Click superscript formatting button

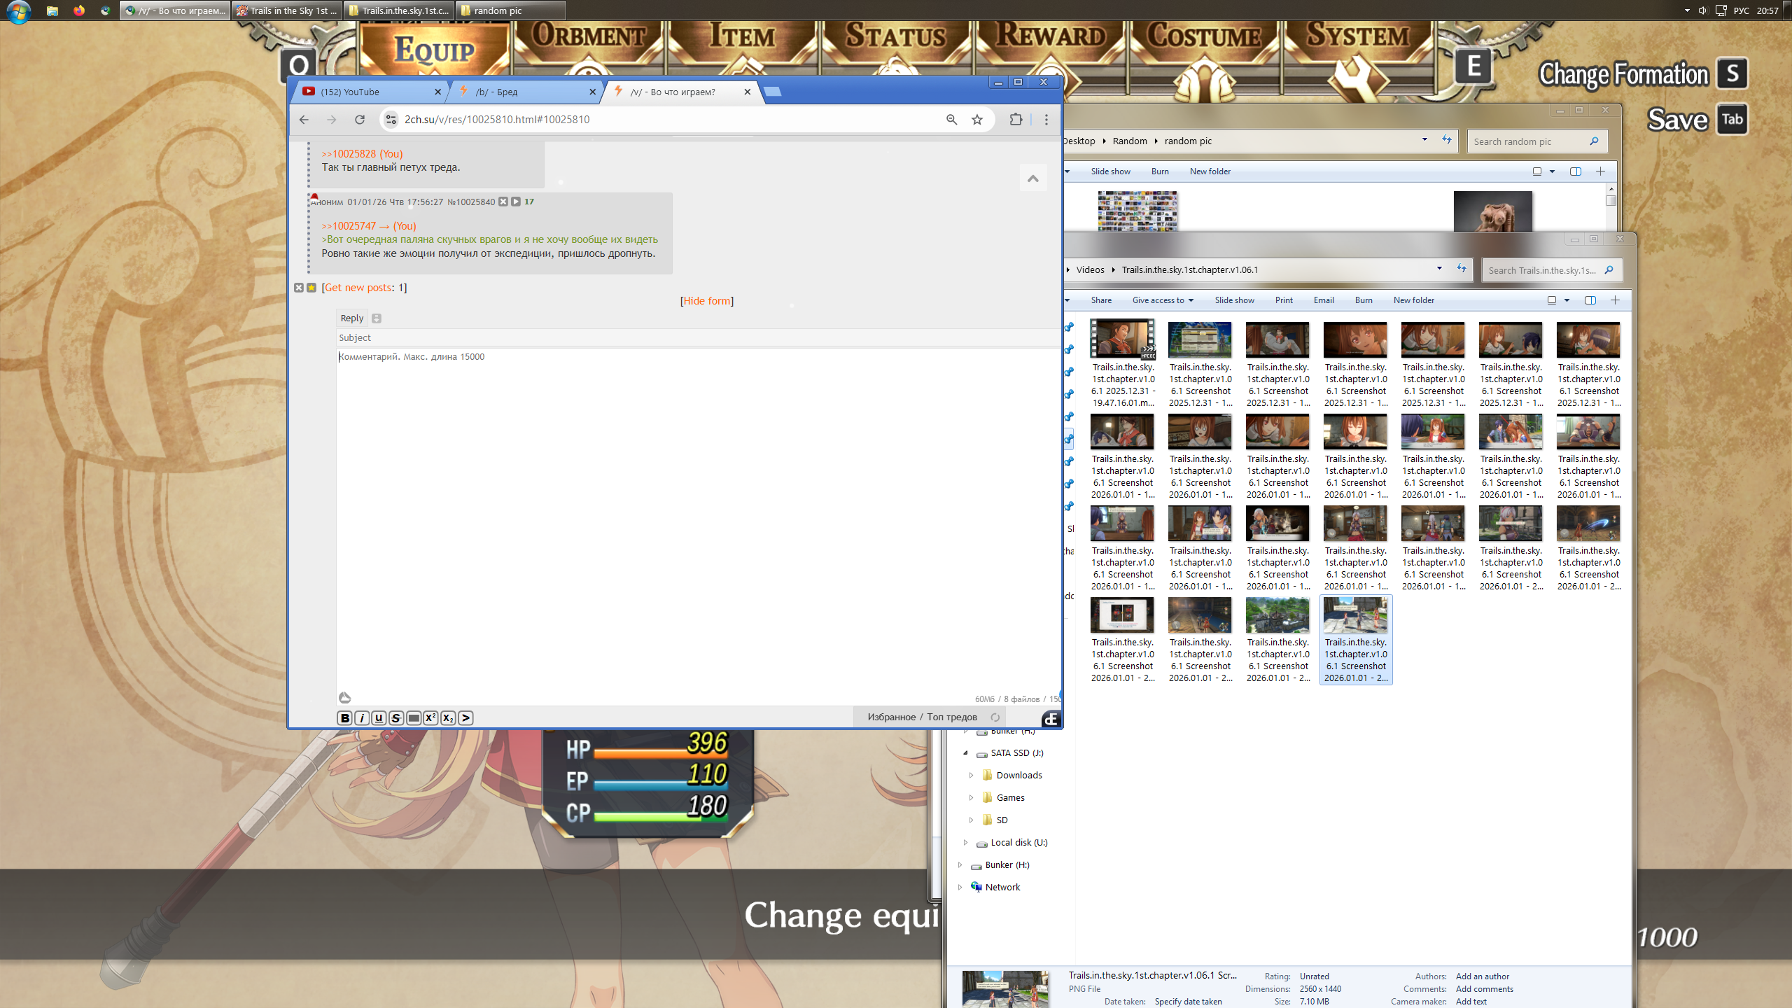tap(430, 717)
